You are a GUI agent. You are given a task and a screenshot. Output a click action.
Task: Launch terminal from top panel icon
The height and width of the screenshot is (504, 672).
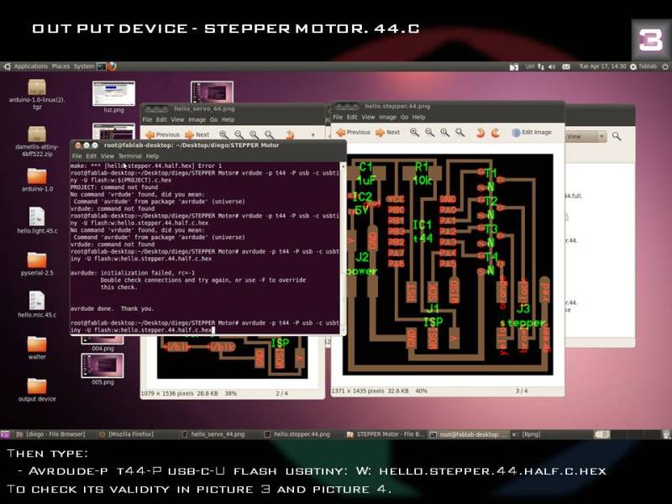tap(102, 66)
